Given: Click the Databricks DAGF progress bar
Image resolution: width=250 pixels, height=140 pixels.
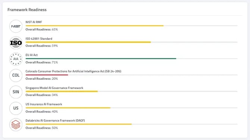Looking at the screenshot, I should coord(79,124).
